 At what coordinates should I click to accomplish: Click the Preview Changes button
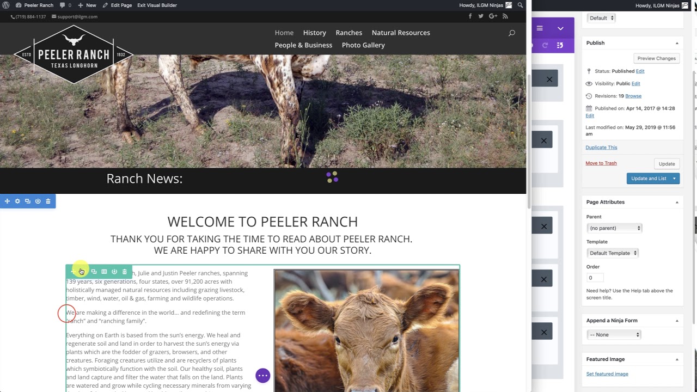[x=656, y=58]
